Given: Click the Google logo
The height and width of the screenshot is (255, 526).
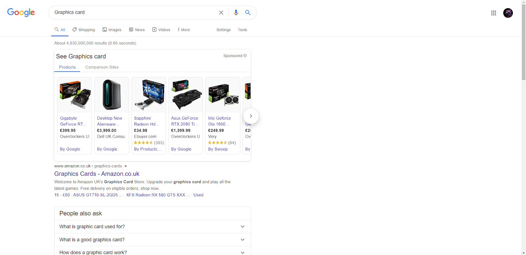Looking at the screenshot, I should [21, 12].
